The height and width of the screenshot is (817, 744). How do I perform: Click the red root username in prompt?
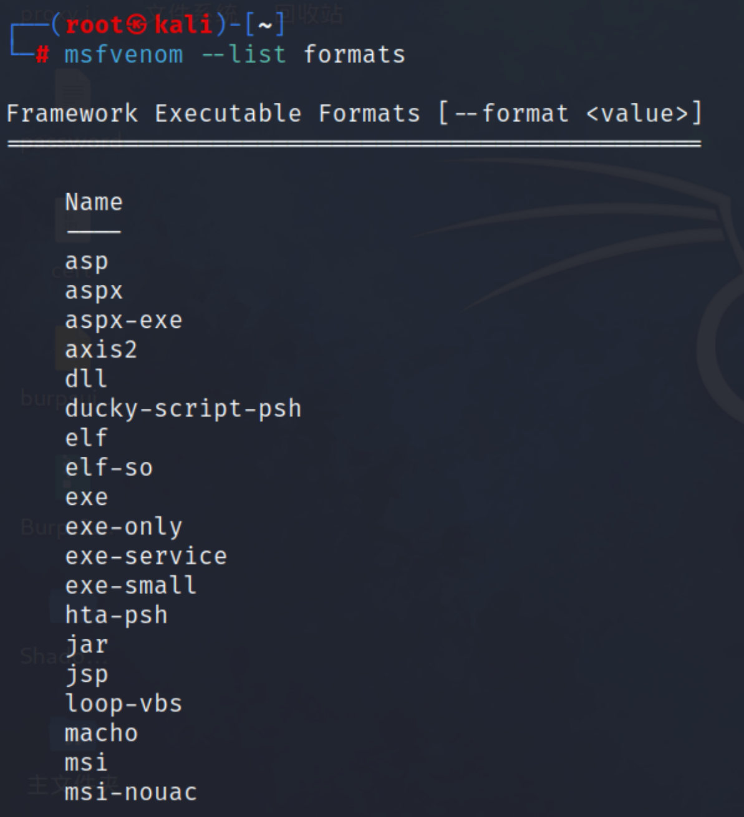click(x=95, y=25)
